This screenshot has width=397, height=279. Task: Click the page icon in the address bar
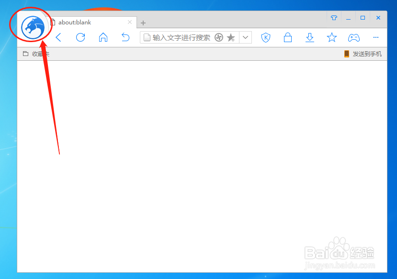point(147,37)
